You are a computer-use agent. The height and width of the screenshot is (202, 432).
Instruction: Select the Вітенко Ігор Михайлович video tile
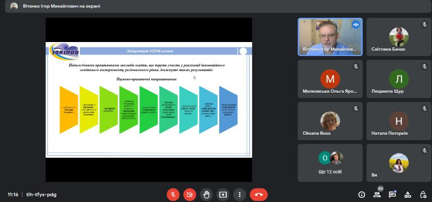coord(330,37)
